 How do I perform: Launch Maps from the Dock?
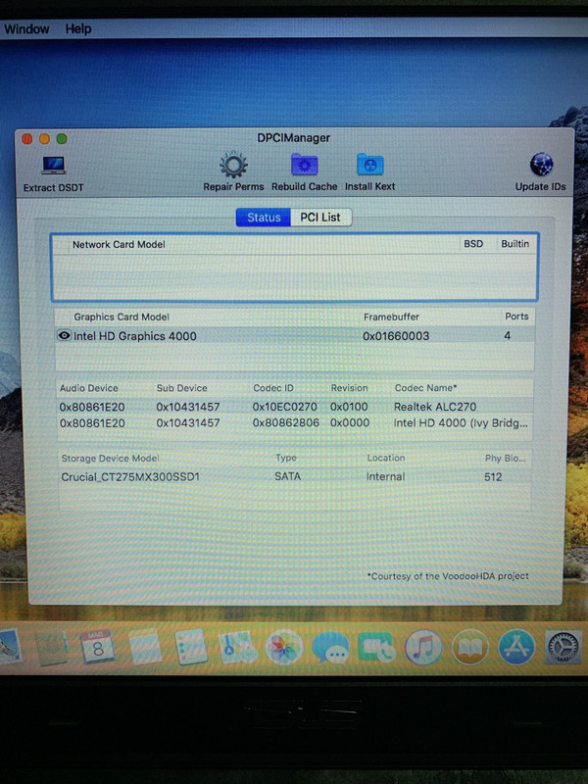[x=237, y=647]
